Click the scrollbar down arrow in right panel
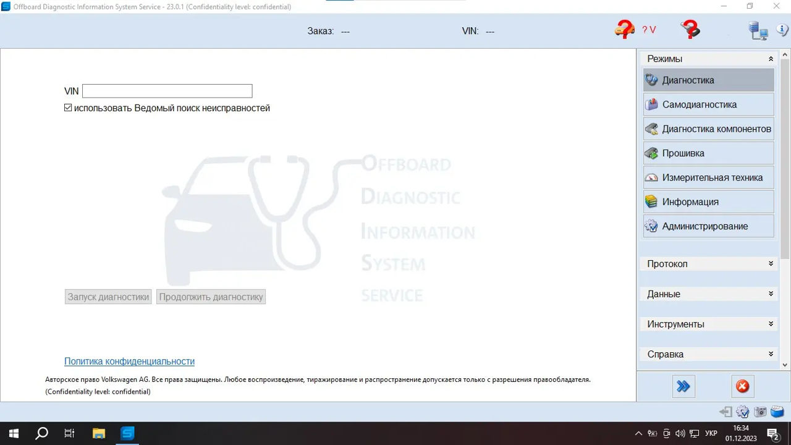Image resolution: width=791 pixels, height=445 pixels. tap(785, 365)
